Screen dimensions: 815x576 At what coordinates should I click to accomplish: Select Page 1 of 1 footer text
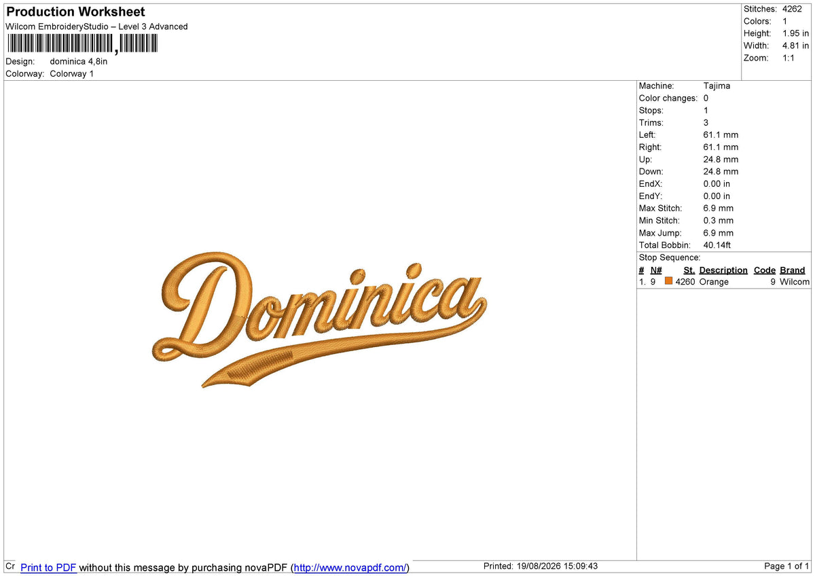[x=786, y=566]
